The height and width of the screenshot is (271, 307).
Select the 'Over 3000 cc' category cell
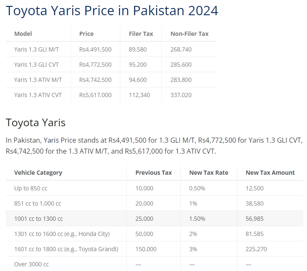pos(32,264)
